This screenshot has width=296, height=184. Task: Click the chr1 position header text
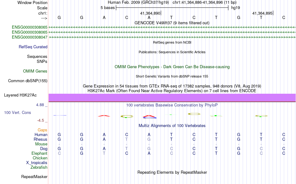(204, 2)
